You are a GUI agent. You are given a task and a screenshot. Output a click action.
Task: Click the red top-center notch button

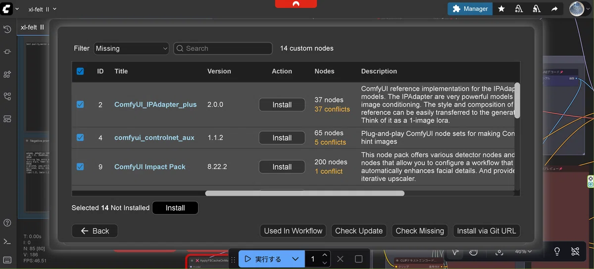coord(296,3)
